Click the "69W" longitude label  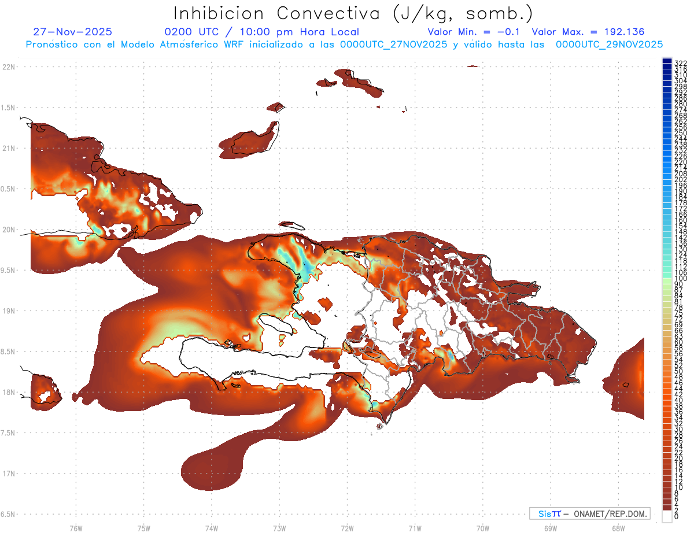[x=551, y=527]
